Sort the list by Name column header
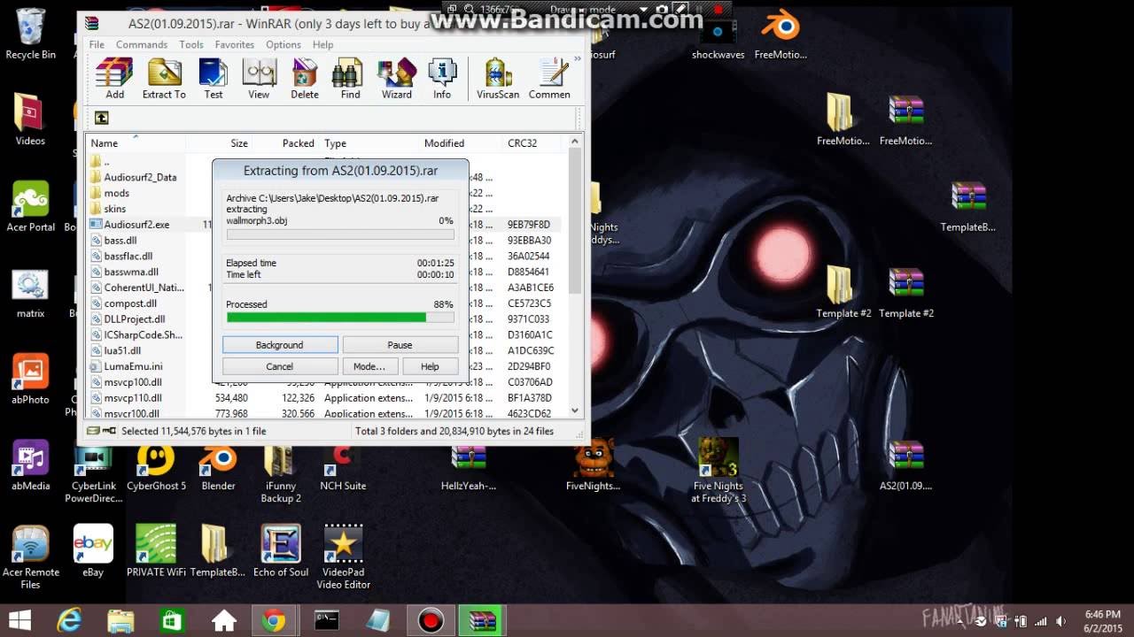 [x=137, y=142]
